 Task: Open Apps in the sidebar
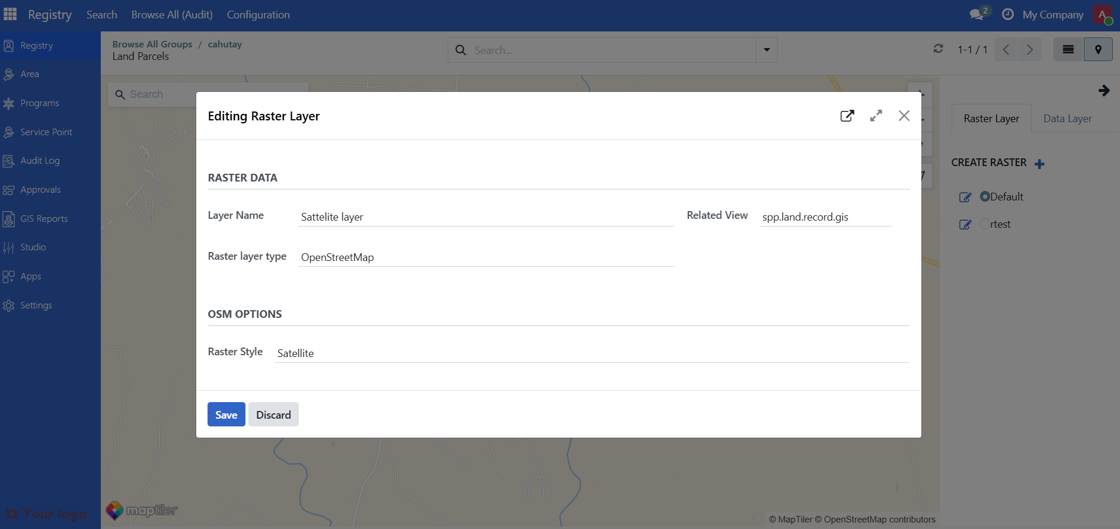pyautogui.click(x=50, y=276)
